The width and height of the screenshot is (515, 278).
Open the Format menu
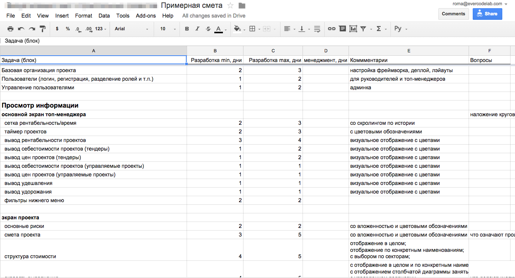pos(83,16)
